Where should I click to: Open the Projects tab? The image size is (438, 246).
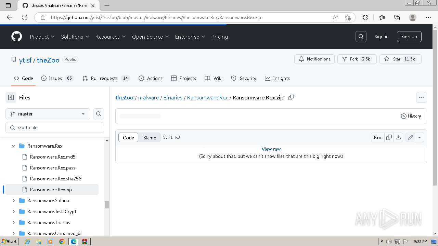pyautogui.click(x=184, y=78)
